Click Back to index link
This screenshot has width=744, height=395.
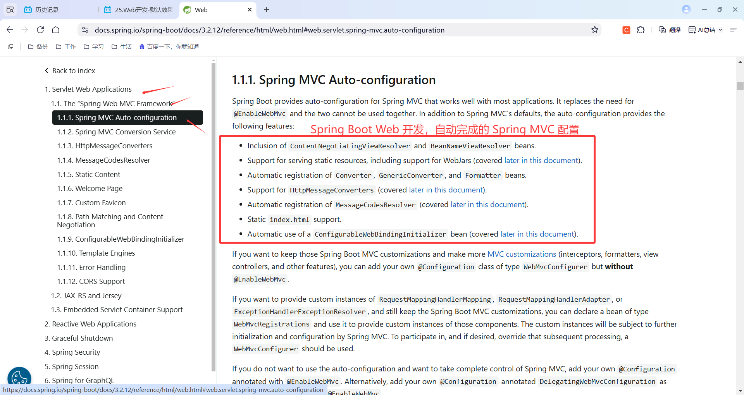[x=70, y=70]
